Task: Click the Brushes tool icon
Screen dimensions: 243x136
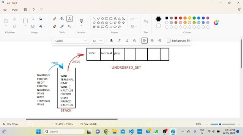Action: point(81,21)
